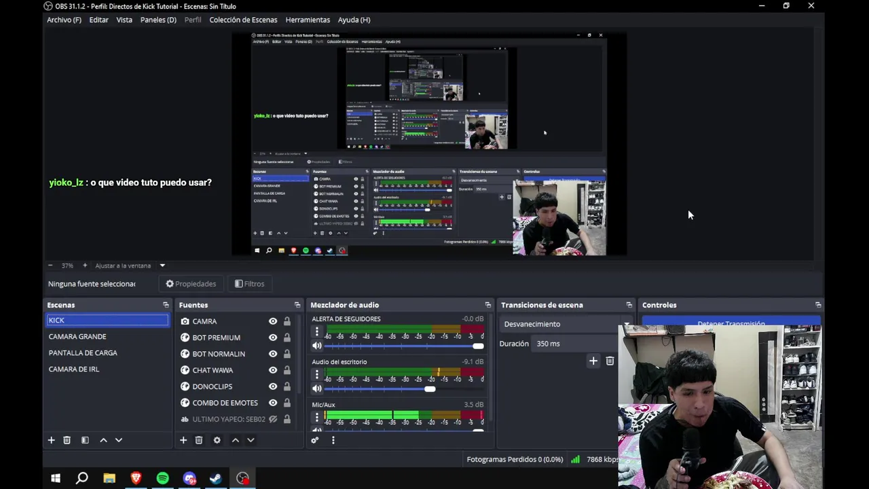
Task: Move source down with the Fuentes down arrow
Action: [x=251, y=440]
